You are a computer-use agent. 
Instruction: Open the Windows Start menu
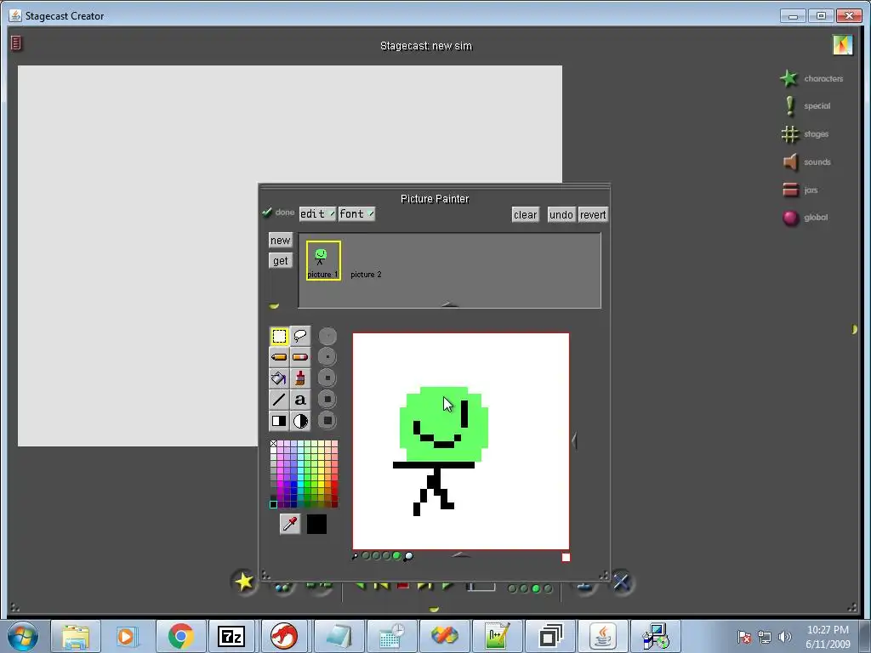tap(23, 636)
